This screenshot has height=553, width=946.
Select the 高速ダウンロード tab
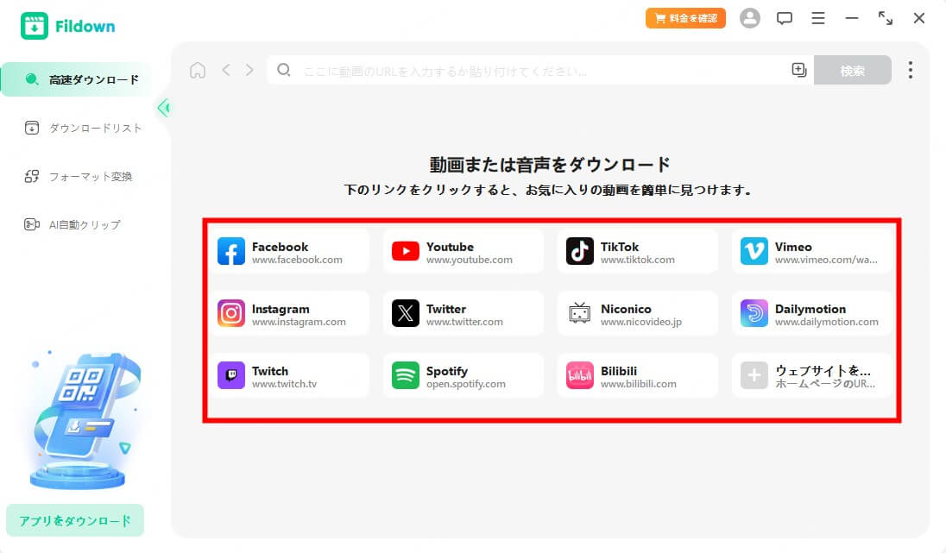[x=76, y=79]
